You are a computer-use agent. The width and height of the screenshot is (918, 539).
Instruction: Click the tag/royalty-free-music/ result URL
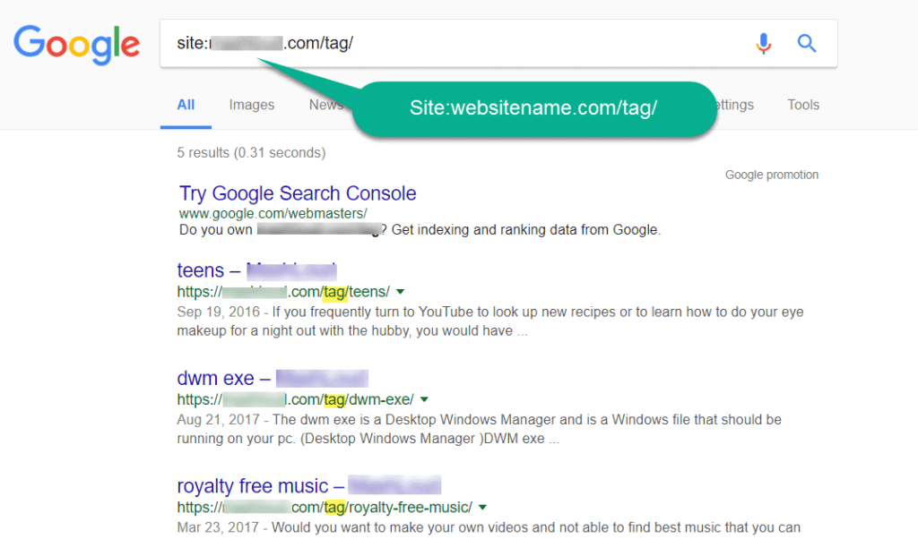point(325,507)
